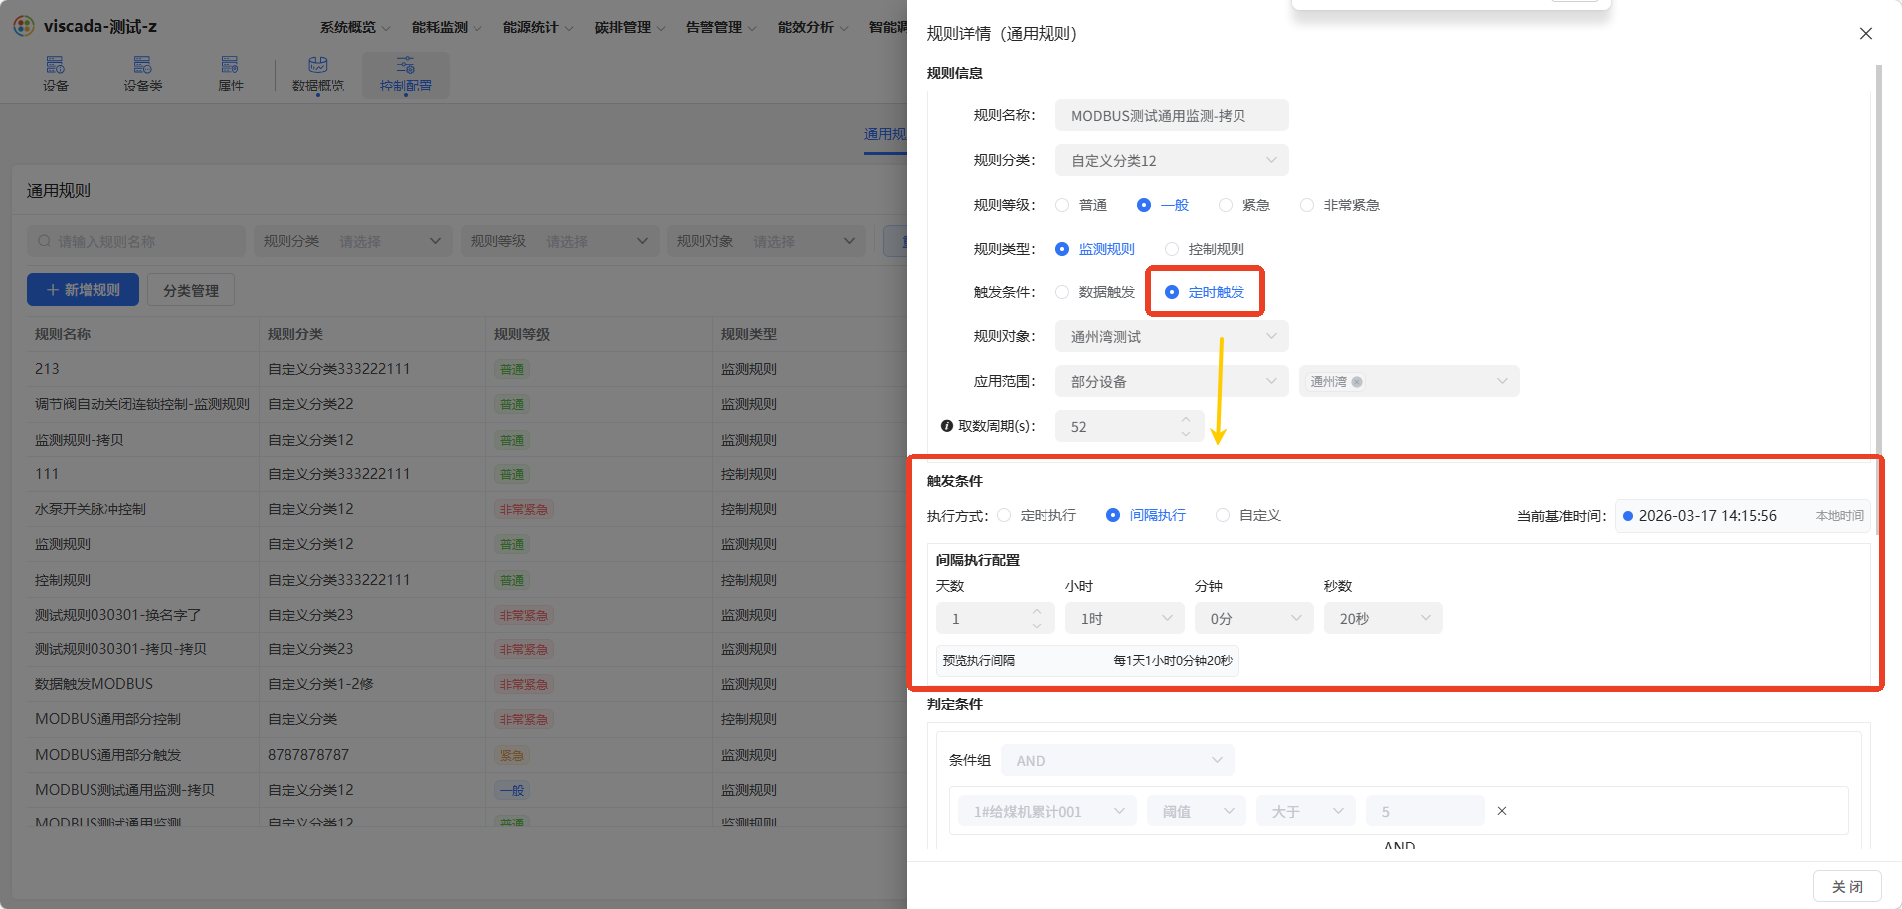Screen dimensions: 1902x909
Task: Click the 数据触发MODBUS row name
Action: 95,684
